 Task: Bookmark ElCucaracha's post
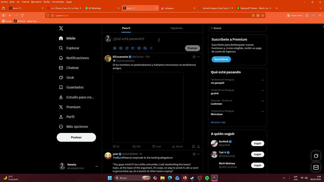193,146
